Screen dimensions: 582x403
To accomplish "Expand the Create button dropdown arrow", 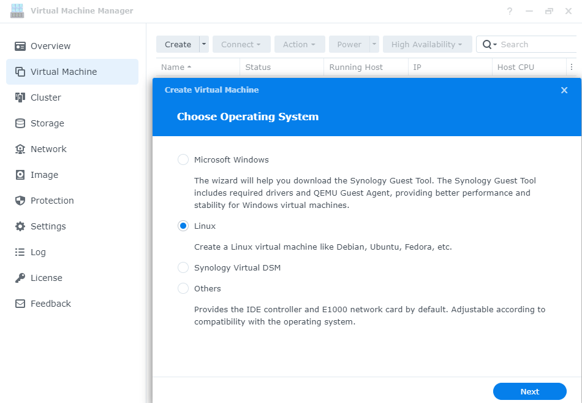I will [204, 44].
